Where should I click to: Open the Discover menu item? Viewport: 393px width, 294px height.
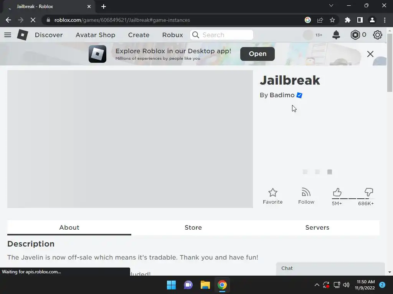pyautogui.click(x=49, y=35)
